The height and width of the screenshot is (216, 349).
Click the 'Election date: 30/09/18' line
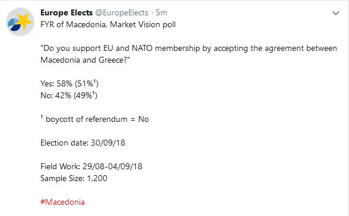[83, 143]
